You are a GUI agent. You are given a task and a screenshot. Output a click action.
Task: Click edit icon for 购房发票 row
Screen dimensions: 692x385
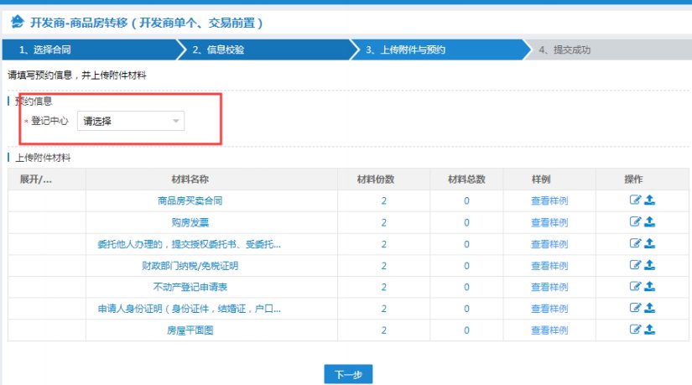click(635, 221)
